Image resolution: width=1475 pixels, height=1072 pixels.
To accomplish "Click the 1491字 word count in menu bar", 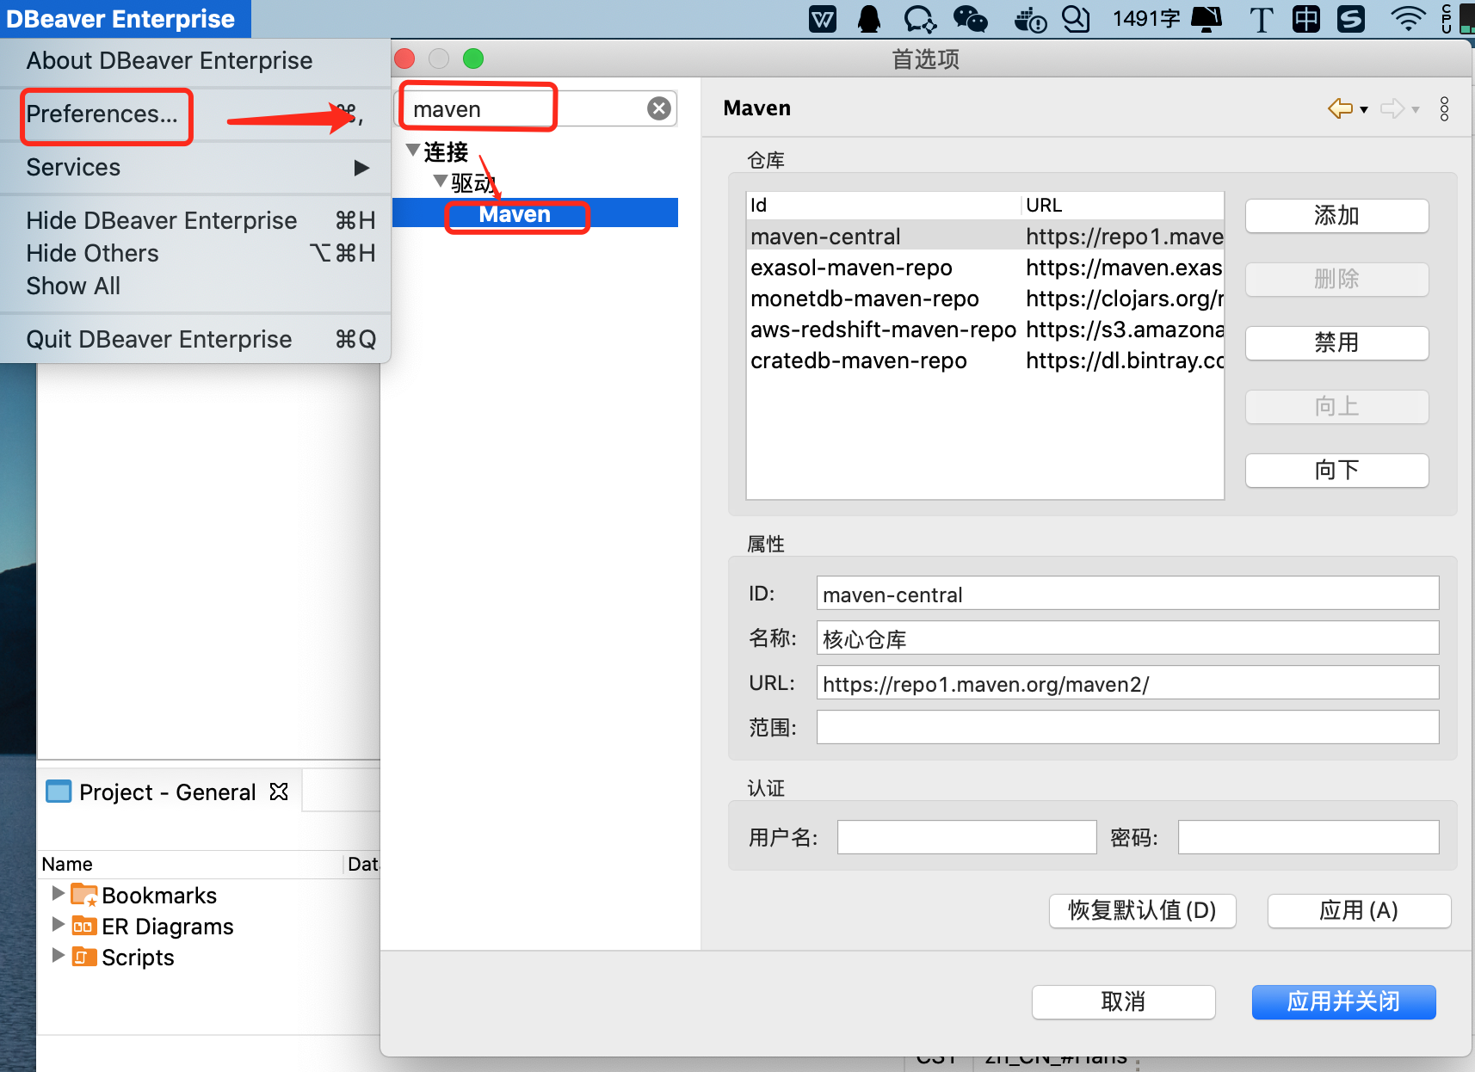I will [1146, 18].
